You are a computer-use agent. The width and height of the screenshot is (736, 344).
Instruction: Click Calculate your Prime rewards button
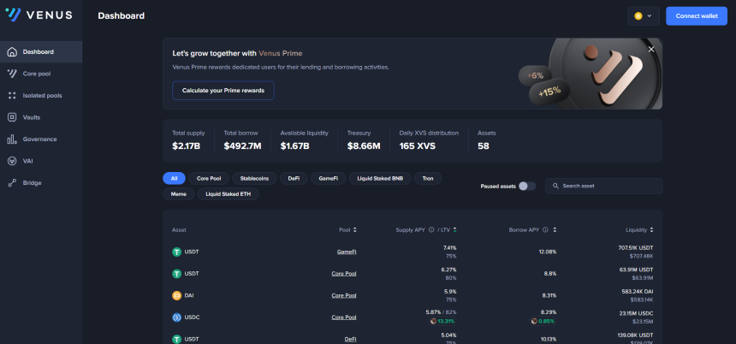(223, 91)
